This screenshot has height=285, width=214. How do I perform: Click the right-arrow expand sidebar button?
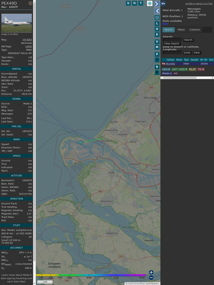(x=157, y=4)
